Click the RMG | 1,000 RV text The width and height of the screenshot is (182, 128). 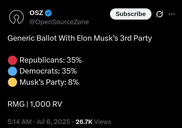pos(35,104)
